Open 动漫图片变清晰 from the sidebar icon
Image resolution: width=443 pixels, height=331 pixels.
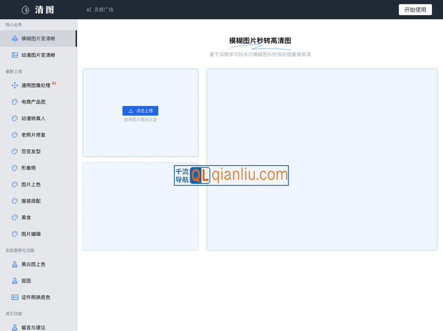pyautogui.click(x=16, y=55)
